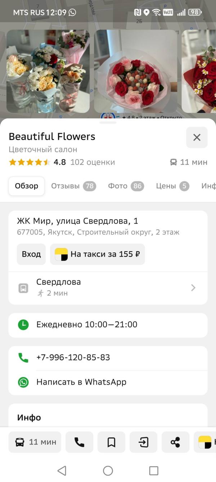The width and height of the screenshot is (216, 482).
Task: Open the bookmark icon to save Beautiful Flowers
Action: [x=111, y=442]
